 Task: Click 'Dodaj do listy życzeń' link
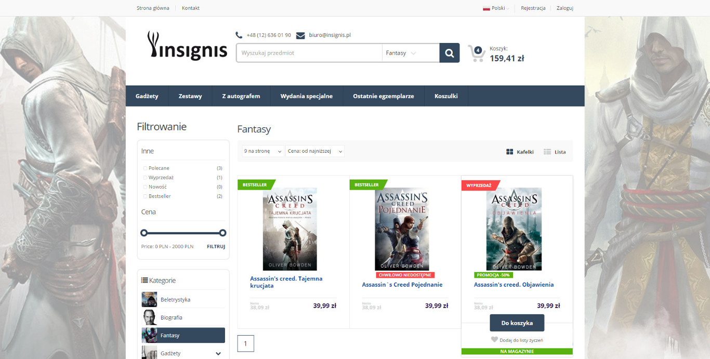521,340
